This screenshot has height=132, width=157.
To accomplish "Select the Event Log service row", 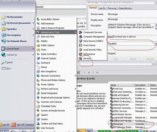I will pyautogui.click(x=133, y=89).
